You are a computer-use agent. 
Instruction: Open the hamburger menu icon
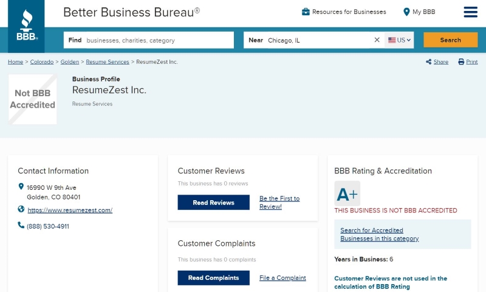470,12
